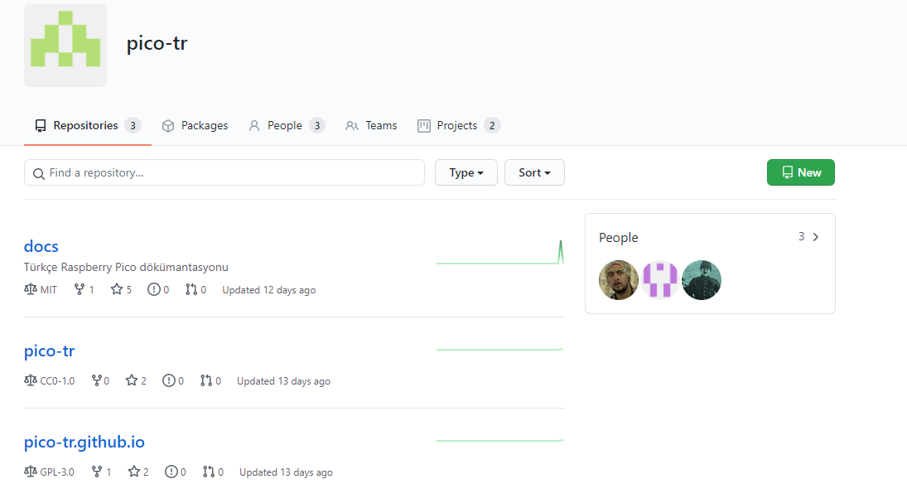Expand People panel with chevron arrow

816,237
